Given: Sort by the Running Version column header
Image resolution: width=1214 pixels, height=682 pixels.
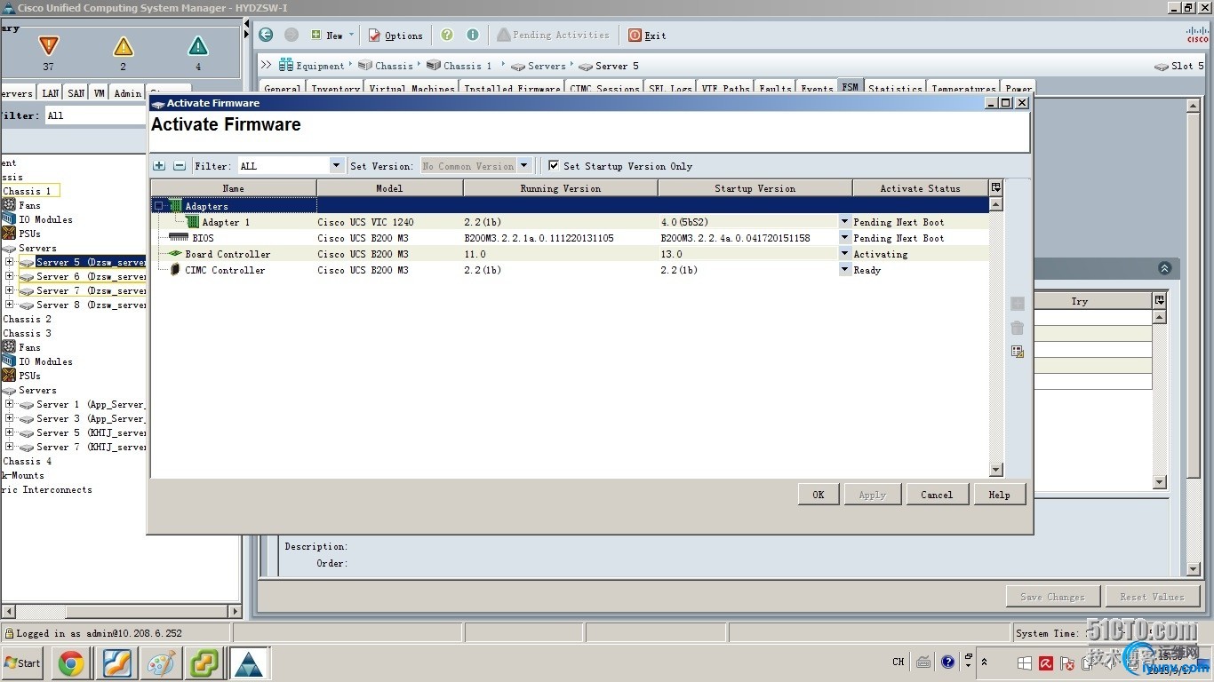Looking at the screenshot, I should click(561, 188).
